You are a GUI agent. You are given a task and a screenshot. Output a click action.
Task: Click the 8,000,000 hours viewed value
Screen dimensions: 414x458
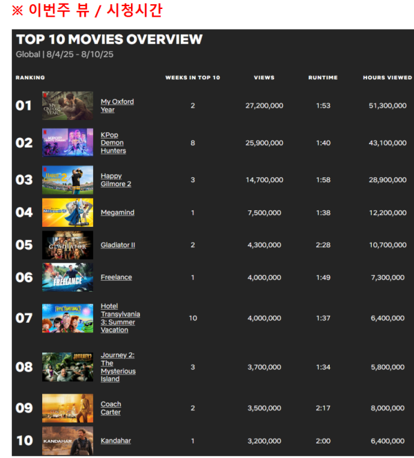coord(387,408)
